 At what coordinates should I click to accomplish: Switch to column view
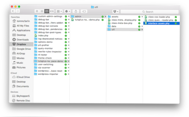[47, 11]
